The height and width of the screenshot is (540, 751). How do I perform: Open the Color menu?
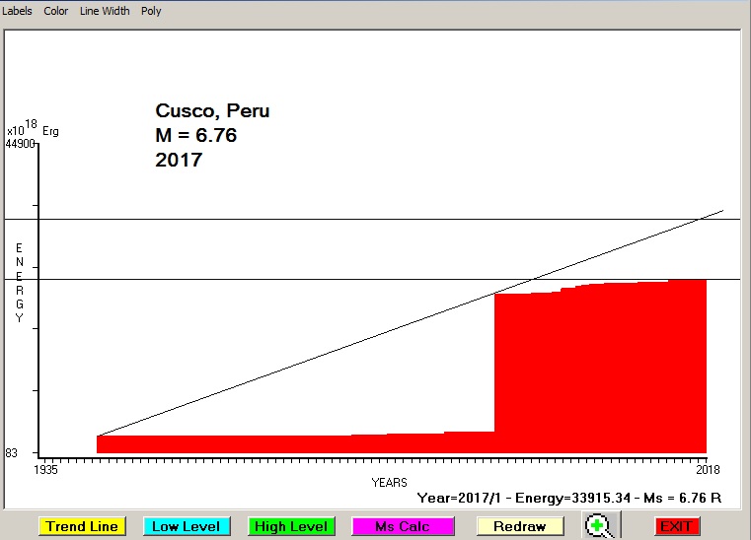56,11
